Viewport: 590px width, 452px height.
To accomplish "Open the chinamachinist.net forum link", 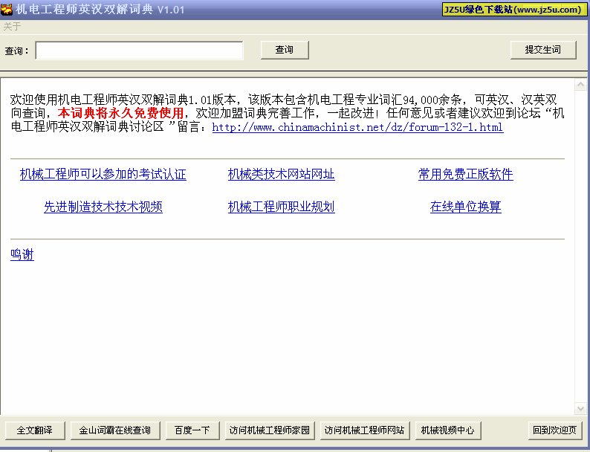I will [x=357, y=127].
